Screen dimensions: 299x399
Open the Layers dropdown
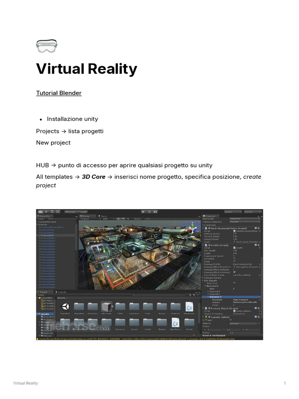[x=233, y=212]
